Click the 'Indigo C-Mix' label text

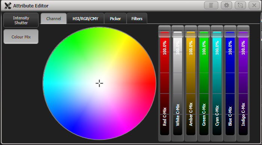(x=243, y=114)
